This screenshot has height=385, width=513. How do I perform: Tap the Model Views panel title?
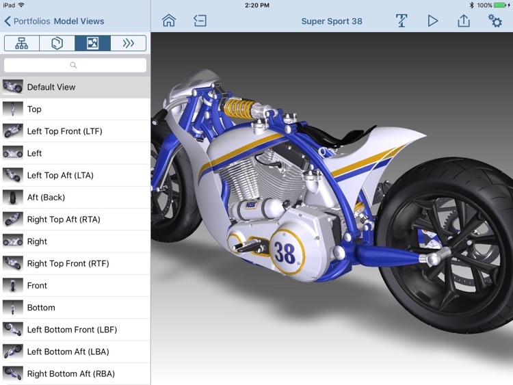(x=79, y=21)
